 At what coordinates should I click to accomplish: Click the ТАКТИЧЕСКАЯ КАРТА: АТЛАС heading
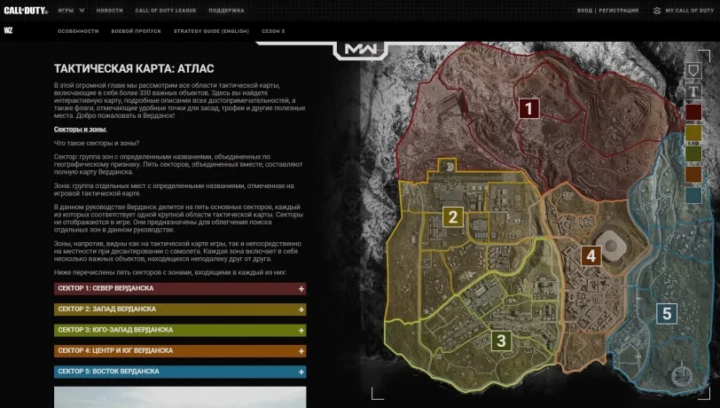click(134, 68)
